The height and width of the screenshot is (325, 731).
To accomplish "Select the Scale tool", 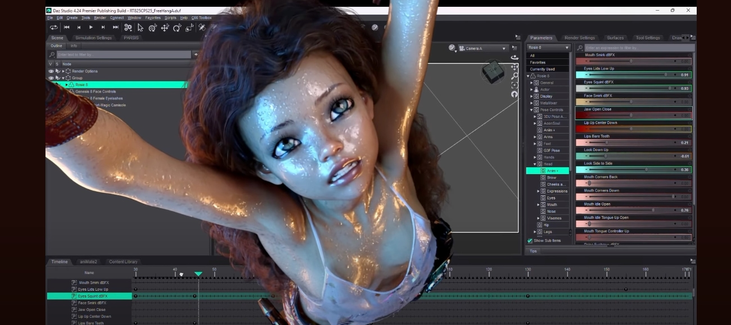I will [x=189, y=27].
